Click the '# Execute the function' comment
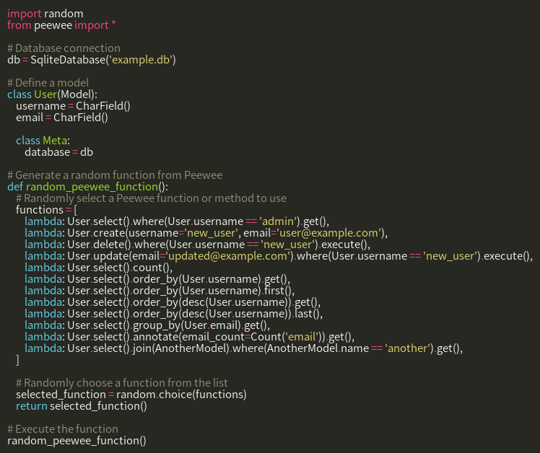This screenshot has height=453, width=540. point(63,429)
